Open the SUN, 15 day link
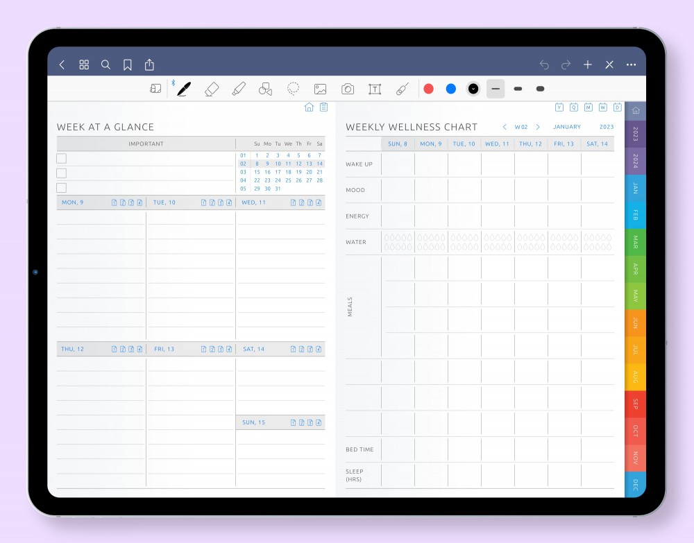694x543 pixels. [x=253, y=423]
